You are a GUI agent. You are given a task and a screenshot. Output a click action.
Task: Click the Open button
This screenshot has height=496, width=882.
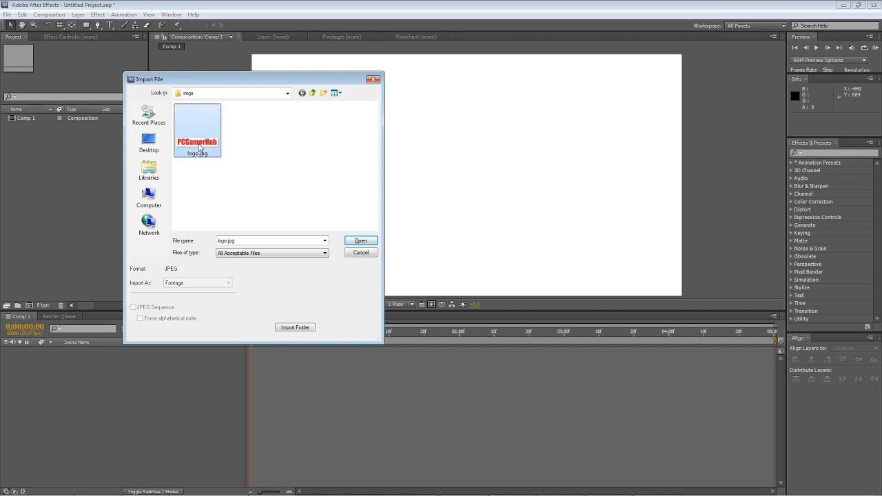[360, 240]
